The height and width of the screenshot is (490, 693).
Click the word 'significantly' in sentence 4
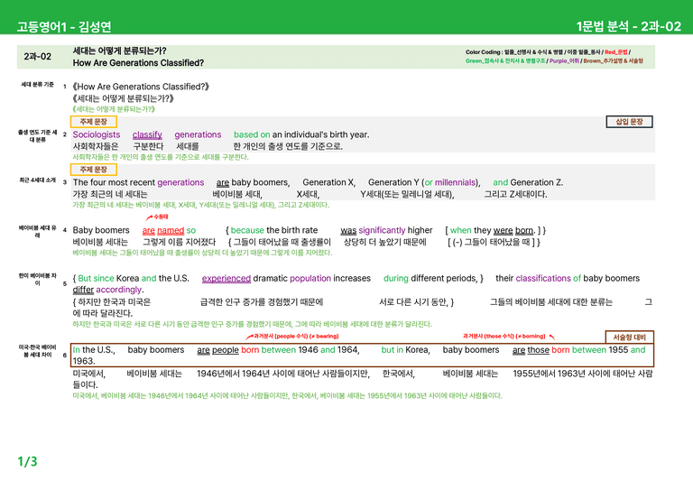pos(382,230)
